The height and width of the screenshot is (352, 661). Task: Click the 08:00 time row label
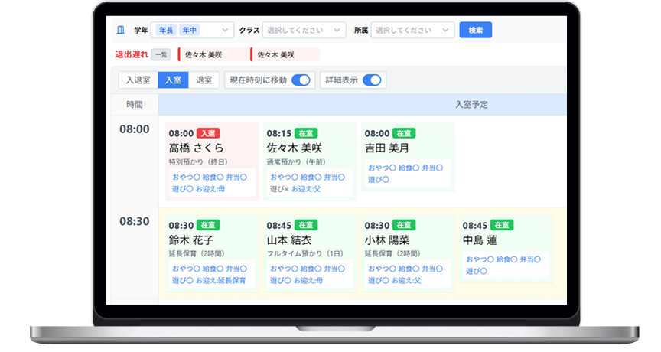135,129
